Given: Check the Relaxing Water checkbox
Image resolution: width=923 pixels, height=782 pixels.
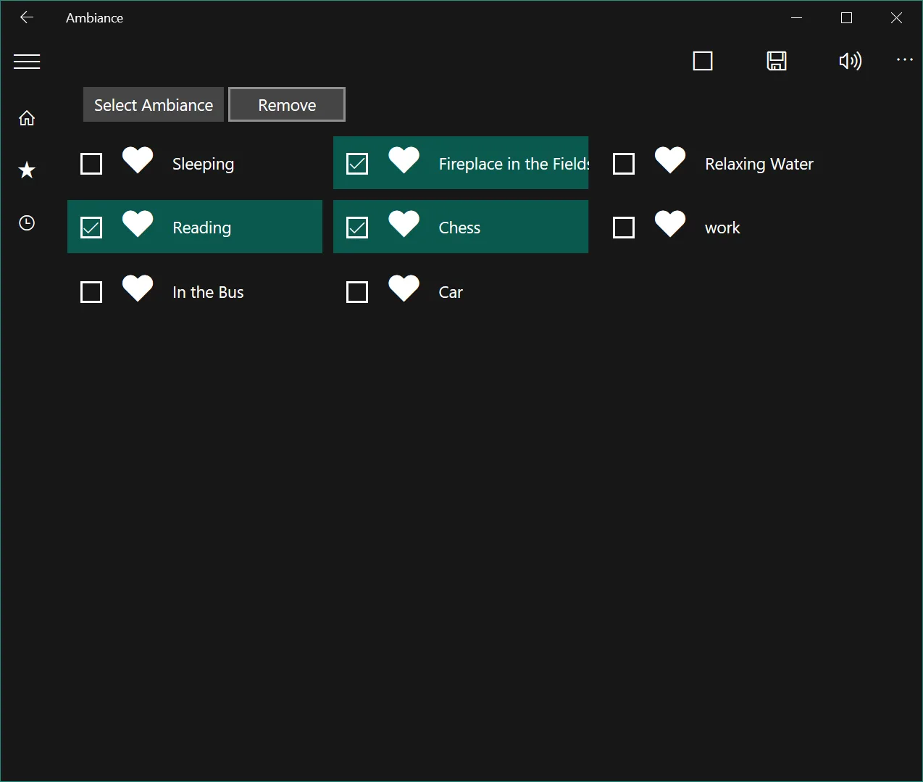Looking at the screenshot, I should [624, 164].
